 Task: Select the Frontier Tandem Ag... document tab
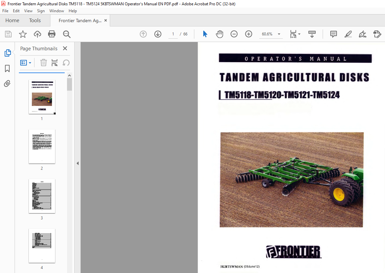point(80,21)
